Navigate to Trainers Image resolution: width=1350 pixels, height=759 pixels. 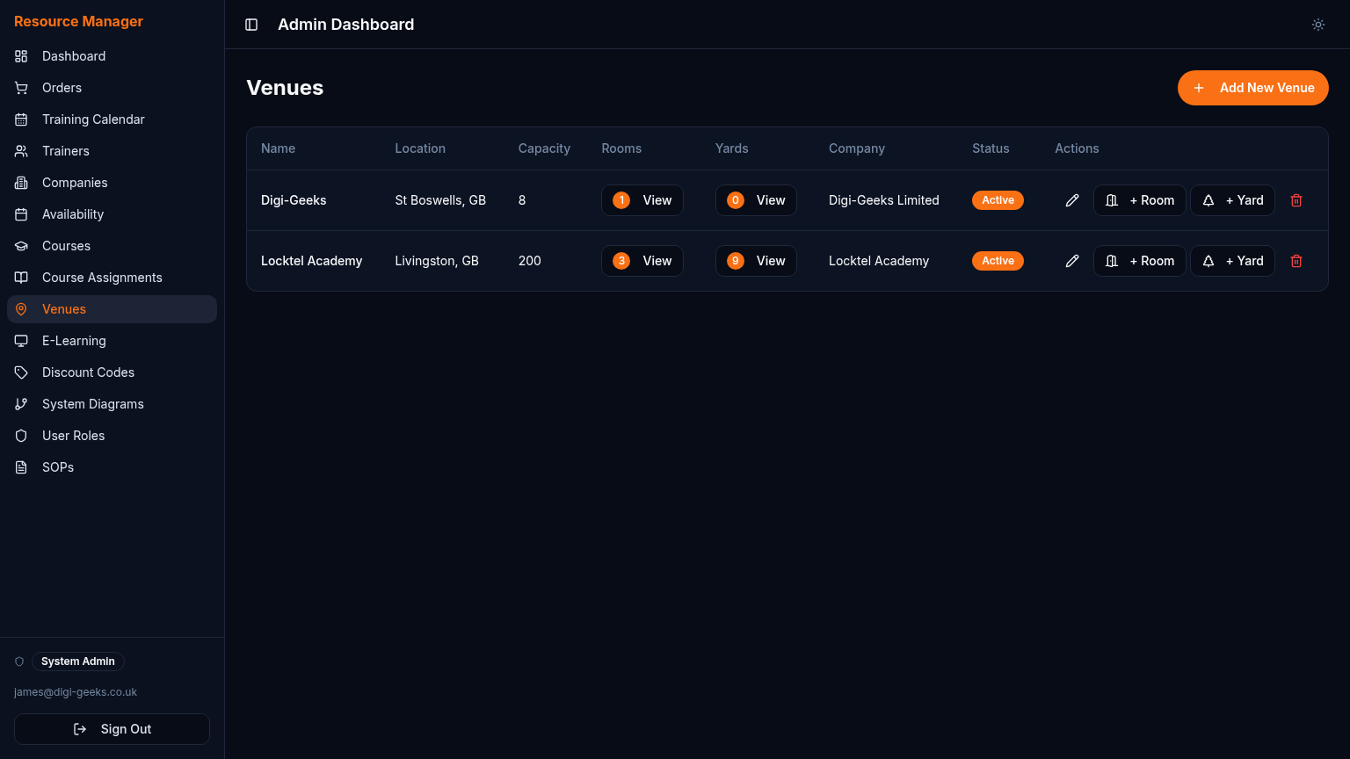click(112, 151)
